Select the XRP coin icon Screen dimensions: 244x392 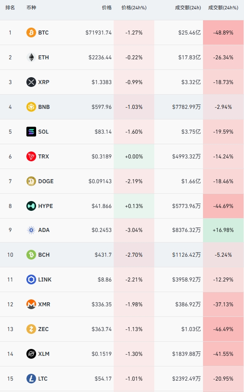(31, 82)
